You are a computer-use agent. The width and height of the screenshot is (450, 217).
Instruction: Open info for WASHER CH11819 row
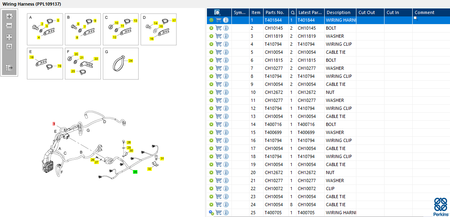click(226, 36)
